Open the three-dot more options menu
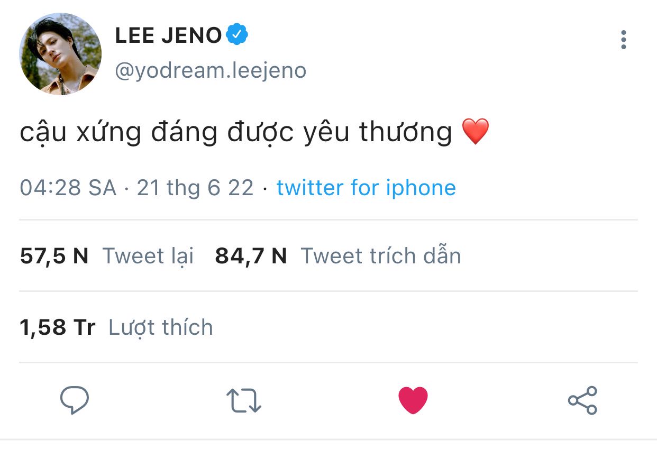Screen dimensions: 657x449 624,40
